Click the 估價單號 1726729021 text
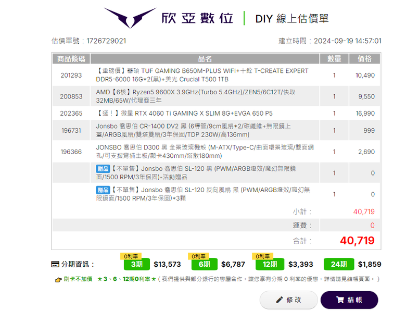Screen dimensions: 406x323 pyautogui.click(x=89, y=41)
